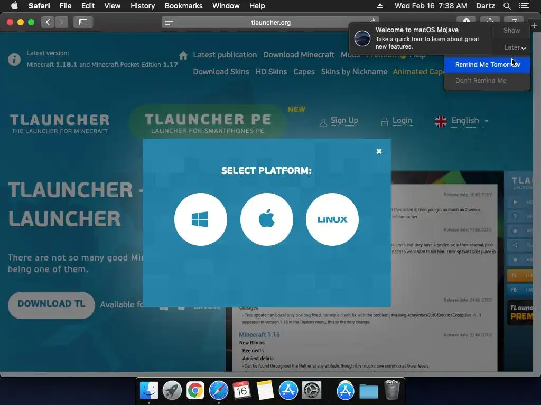Click the Download TL button

[51, 304]
